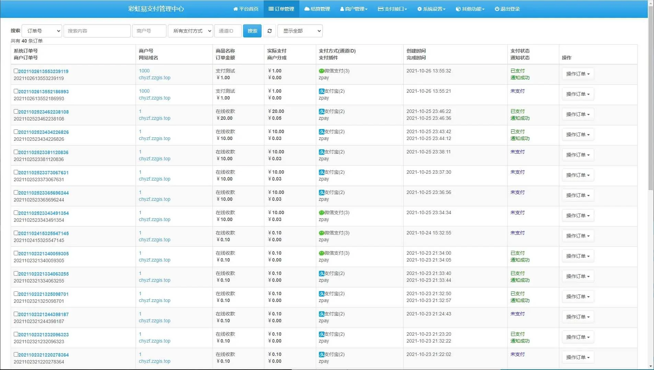Image resolution: width=654 pixels, height=370 pixels.
Task: Click the user icon of 商户管理
Action: [x=342, y=9]
